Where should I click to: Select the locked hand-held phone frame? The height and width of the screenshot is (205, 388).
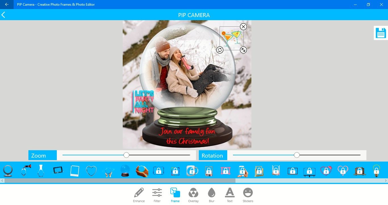tap(243, 171)
